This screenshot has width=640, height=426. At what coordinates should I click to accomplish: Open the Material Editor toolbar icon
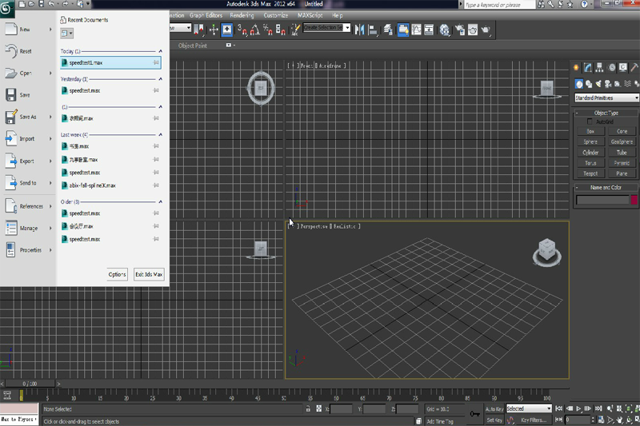(x=442, y=30)
